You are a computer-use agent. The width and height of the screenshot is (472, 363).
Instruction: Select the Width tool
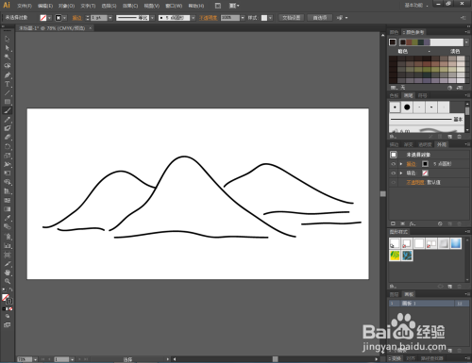coord(8,164)
